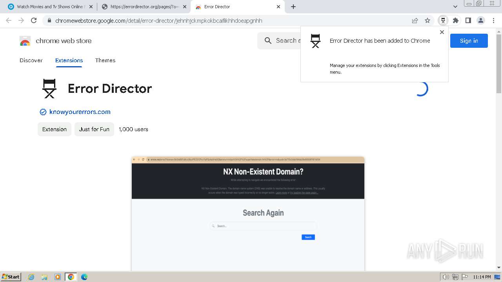
Task: Open the knowyourerrors.com link
Action: click(80, 112)
